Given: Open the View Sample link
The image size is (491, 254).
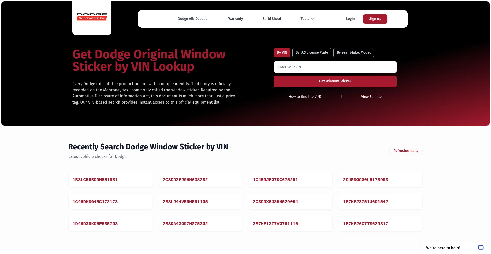Looking at the screenshot, I should pos(371,97).
